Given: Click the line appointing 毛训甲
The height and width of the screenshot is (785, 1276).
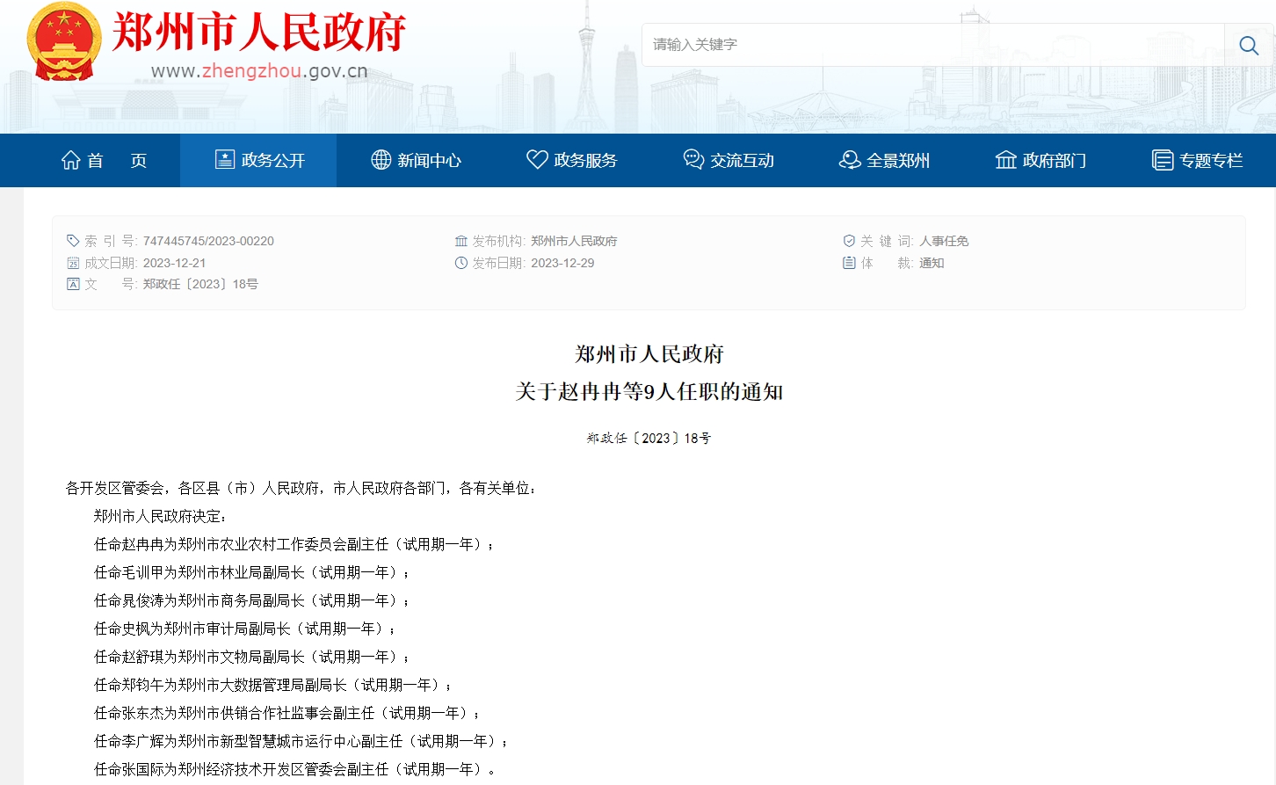Looking at the screenshot, I should point(251,572).
